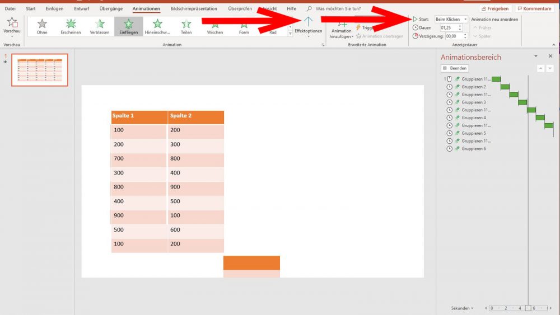Click the Freigeben share button
The height and width of the screenshot is (315, 560).
[x=495, y=9]
